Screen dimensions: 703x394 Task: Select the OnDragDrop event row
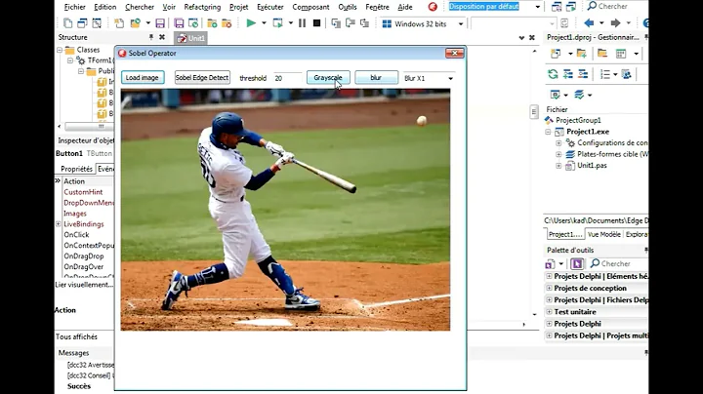(84, 256)
